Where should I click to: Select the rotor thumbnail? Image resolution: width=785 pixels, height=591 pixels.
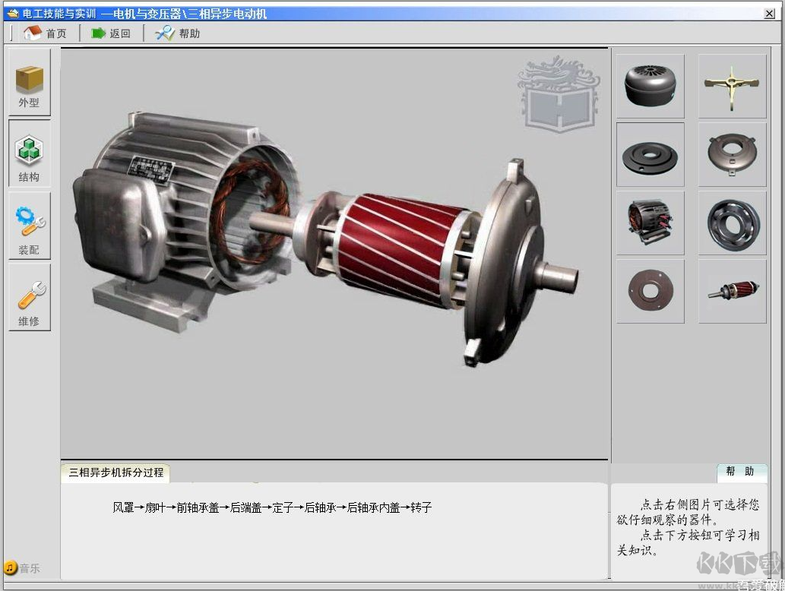[732, 291]
